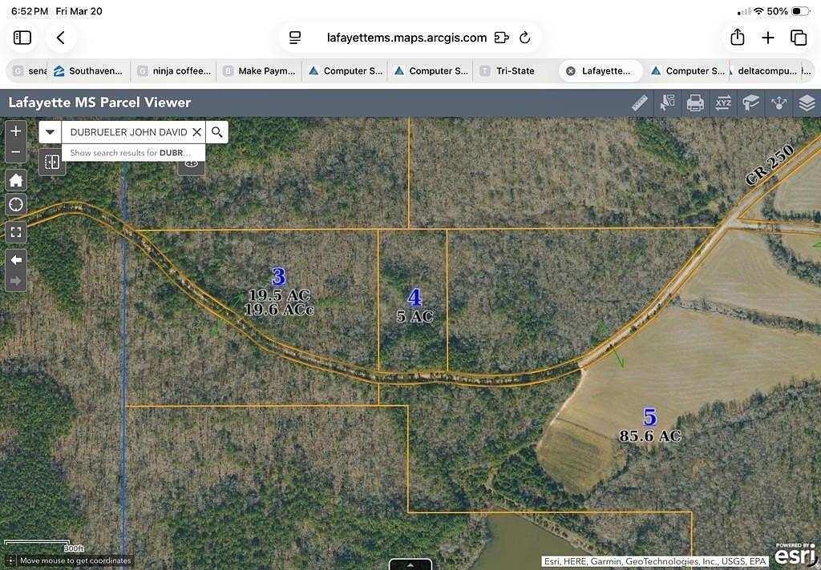Viewport: 821px width, 570px height.
Task: Click the home default extent button
Action: [x=16, y=179]
